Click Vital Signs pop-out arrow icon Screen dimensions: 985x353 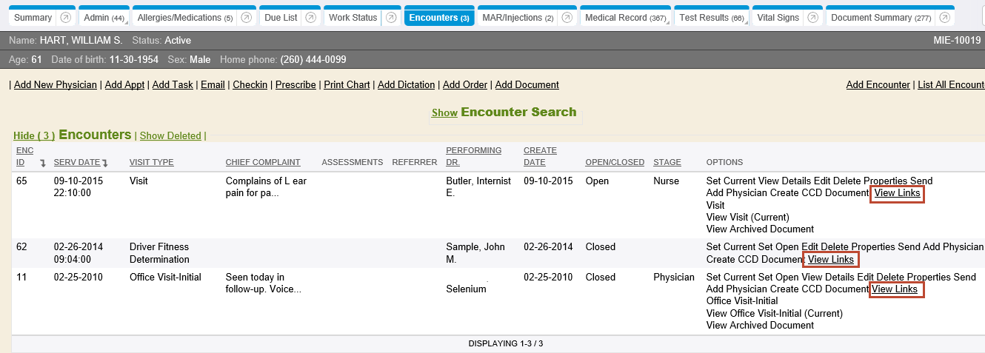pos(813,18)
